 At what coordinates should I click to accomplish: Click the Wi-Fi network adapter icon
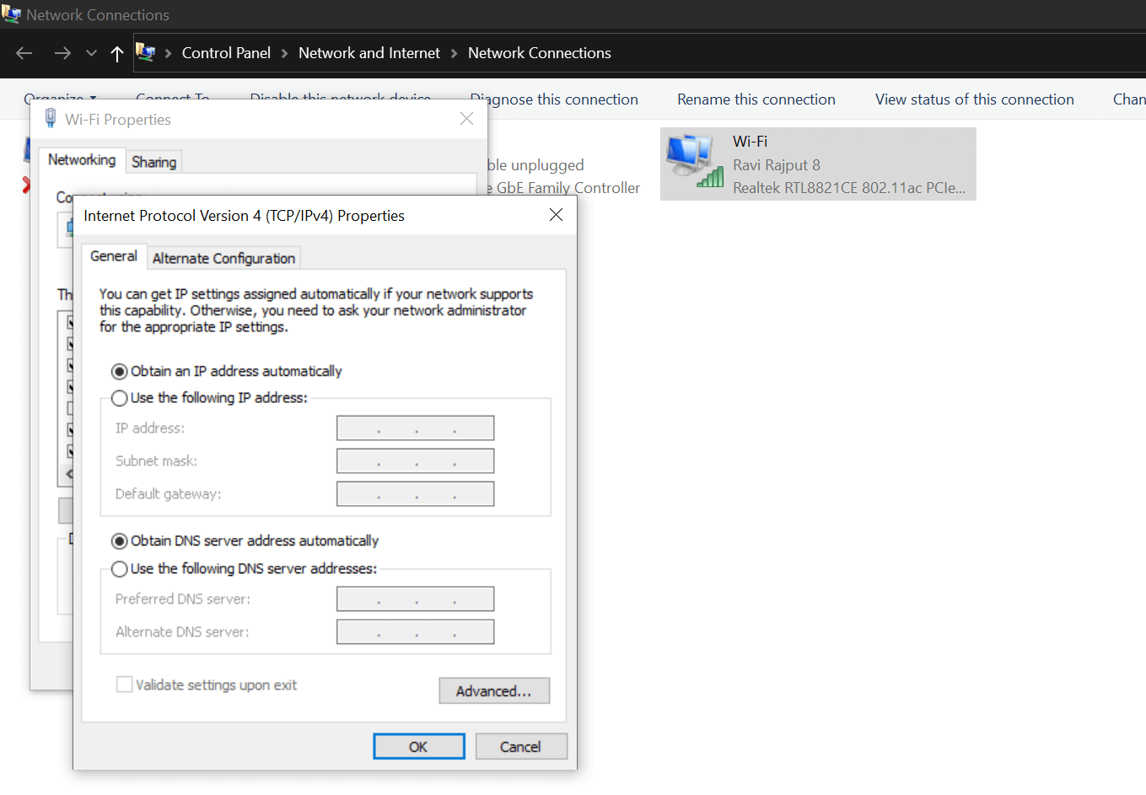coord(694,162)
